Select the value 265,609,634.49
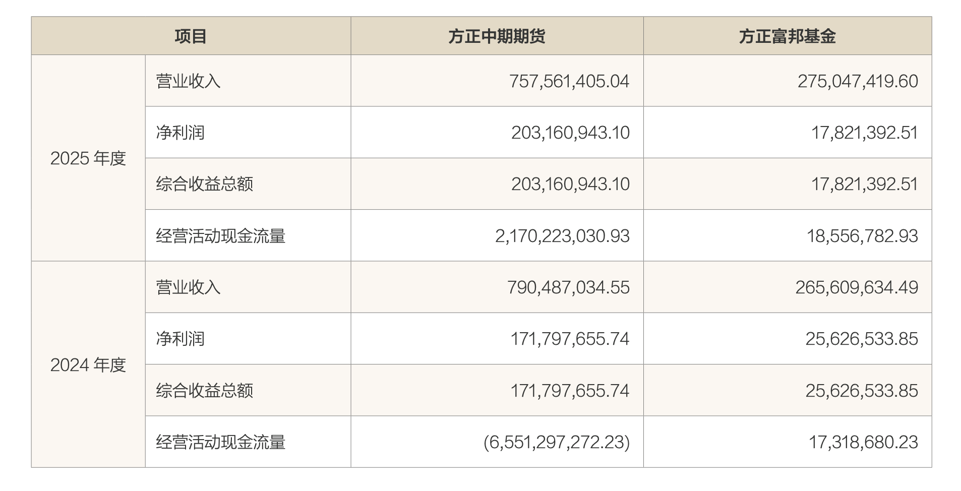This screenshot has height=491, width=961. coord(857,287)
